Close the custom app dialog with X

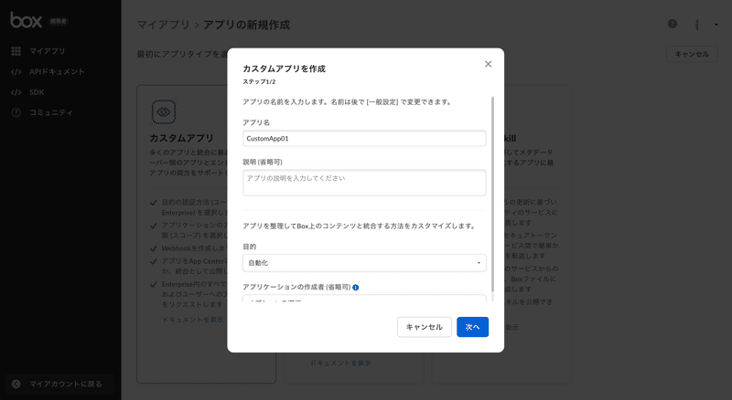point(488,64)
